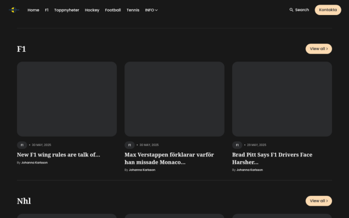Expand the INFO dropdown menu
This screenshot has width=349, height=218.
point(151,10)
